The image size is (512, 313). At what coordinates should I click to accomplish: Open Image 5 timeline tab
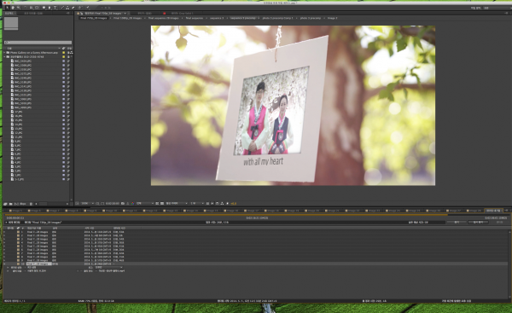point(16,211)
